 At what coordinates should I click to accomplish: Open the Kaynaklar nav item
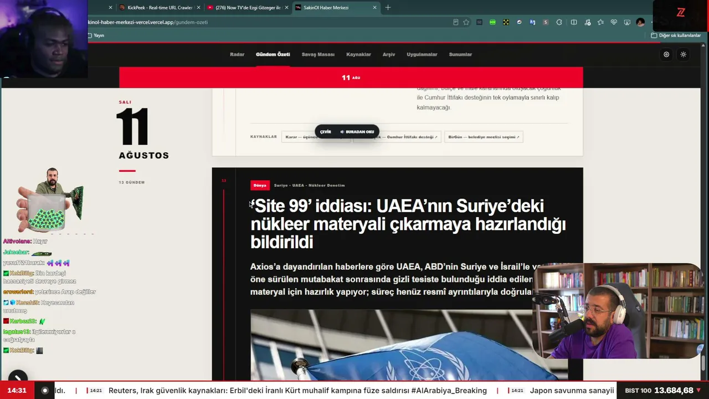click(358, 54)
